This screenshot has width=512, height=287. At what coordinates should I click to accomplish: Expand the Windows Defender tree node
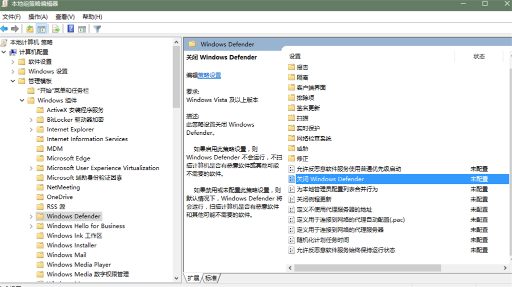[x=31, y=216]
